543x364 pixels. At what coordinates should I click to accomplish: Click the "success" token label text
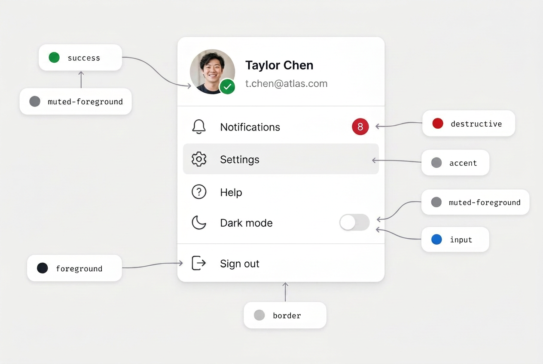point(84,58)
